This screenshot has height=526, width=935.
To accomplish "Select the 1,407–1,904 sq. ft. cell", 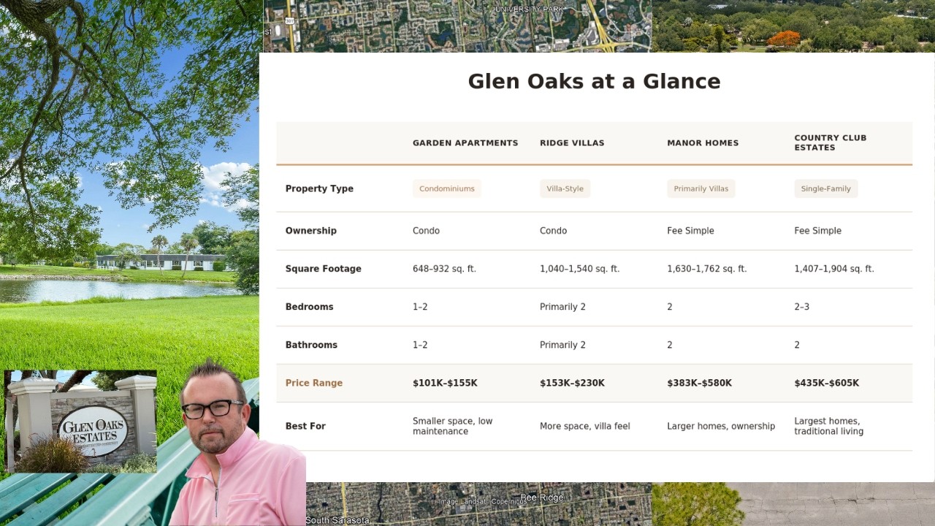I will (834, 269).
